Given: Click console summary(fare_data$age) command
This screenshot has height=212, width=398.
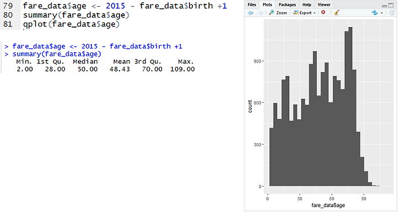Looking at the screenshot, I should (x=57, y=54).
